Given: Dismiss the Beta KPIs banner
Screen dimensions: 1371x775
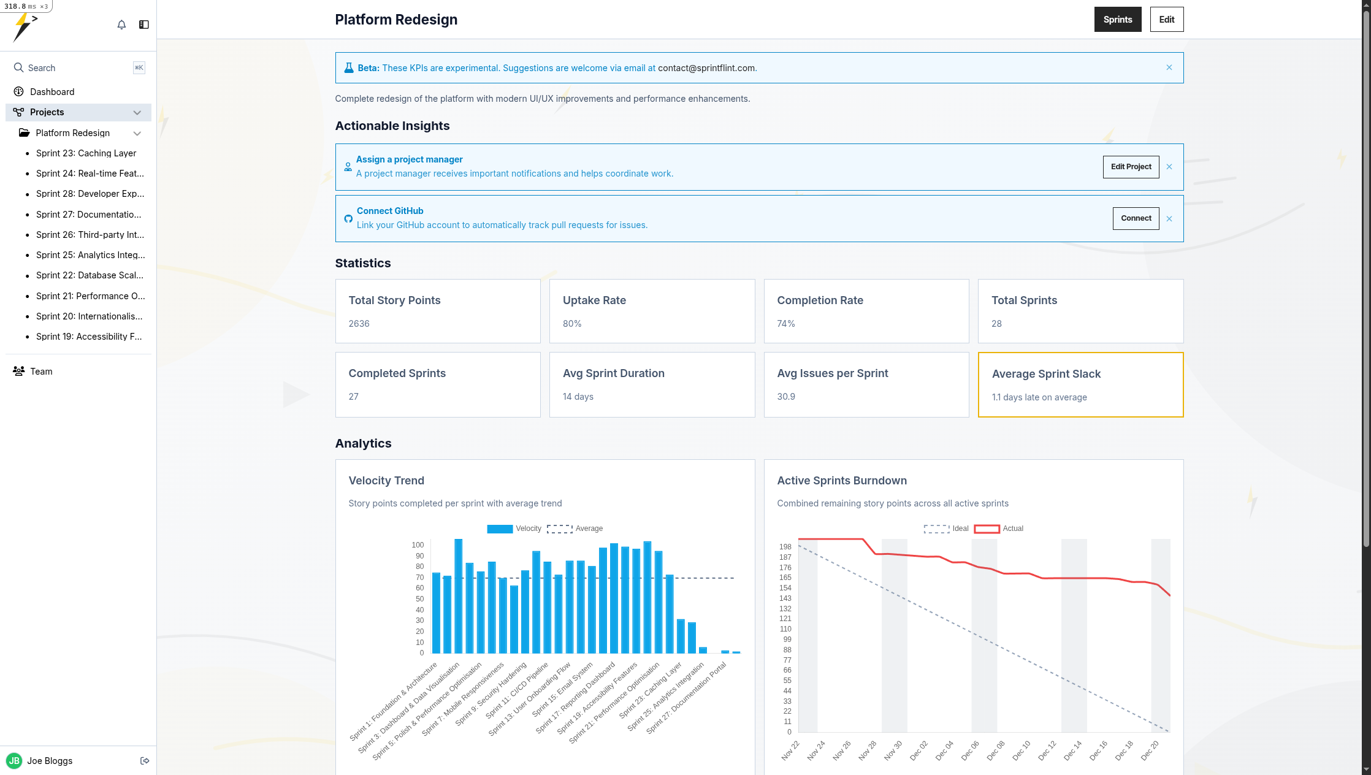Looking at the screenshot, I should [x=1169, y=67].
